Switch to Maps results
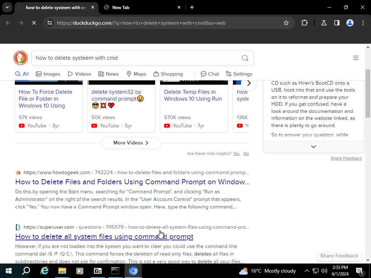The image size is (371, 278). [x=136, y=74]
